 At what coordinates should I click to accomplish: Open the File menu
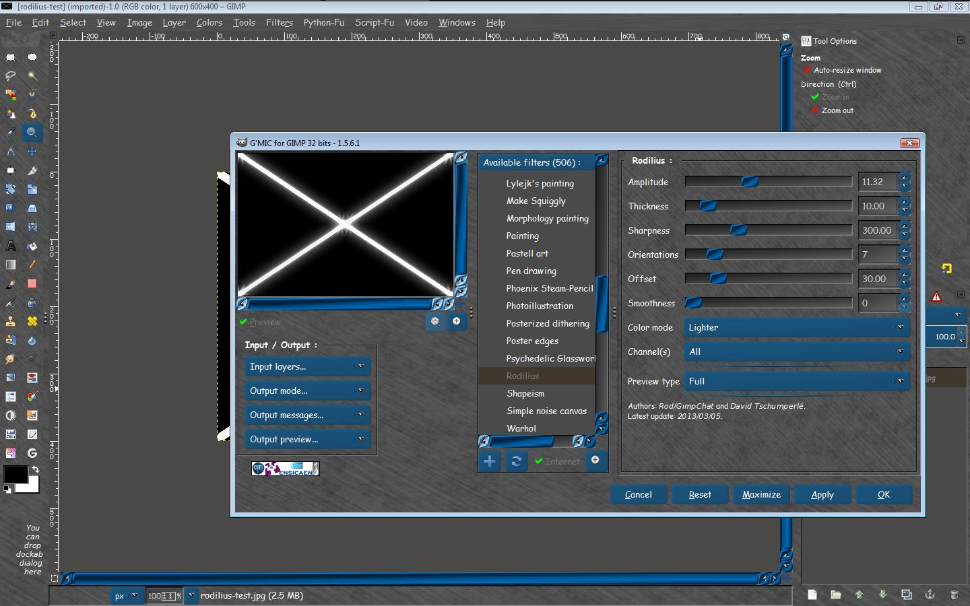click(13, 22)
